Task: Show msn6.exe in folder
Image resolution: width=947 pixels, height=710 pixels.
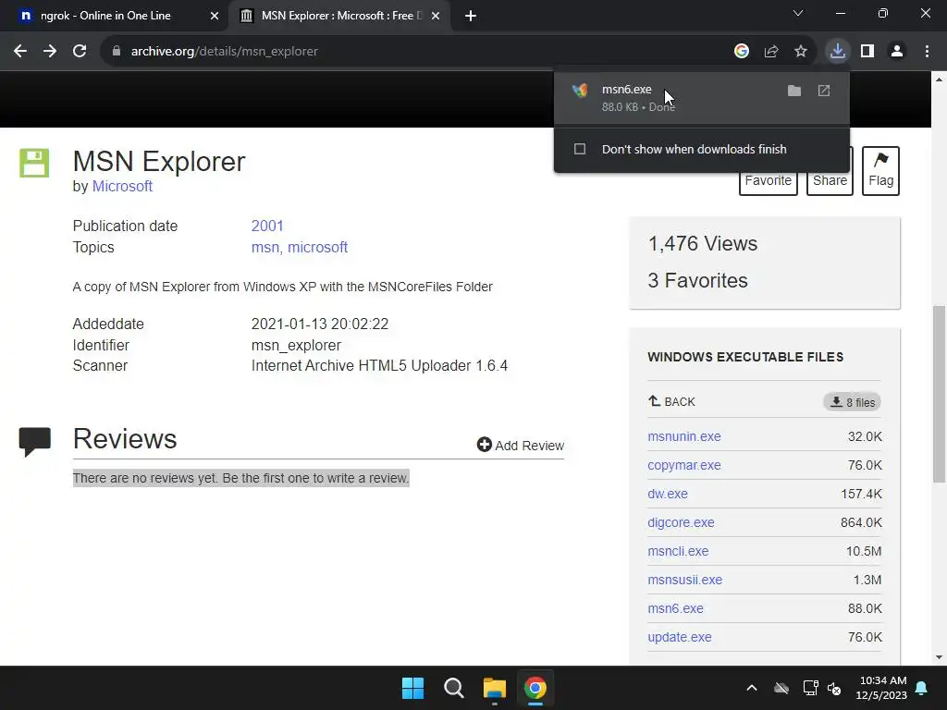Action: coord(794,91)
